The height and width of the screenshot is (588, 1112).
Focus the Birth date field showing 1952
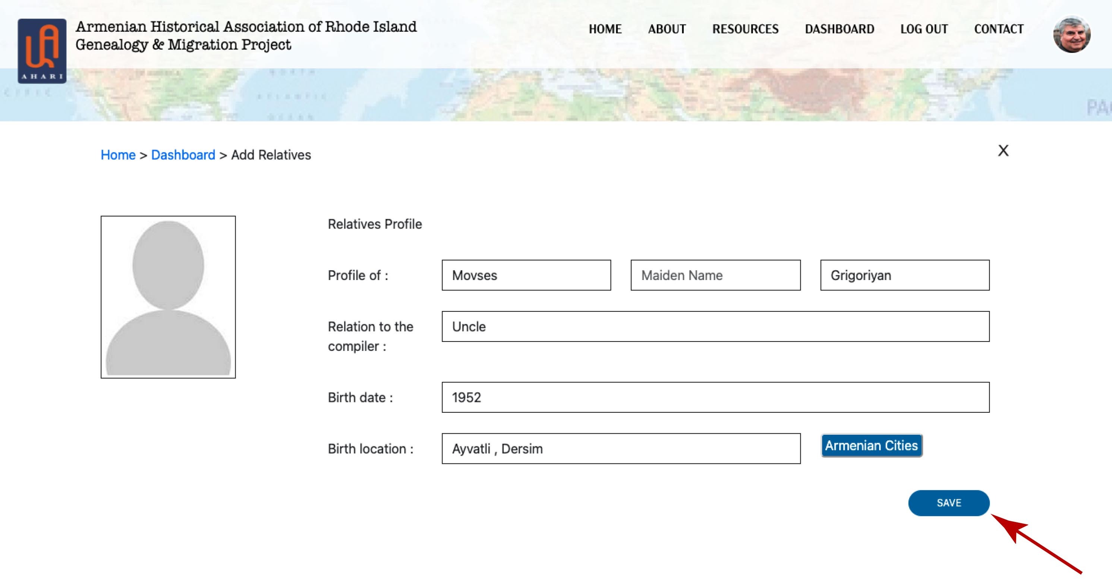point(715,397)
